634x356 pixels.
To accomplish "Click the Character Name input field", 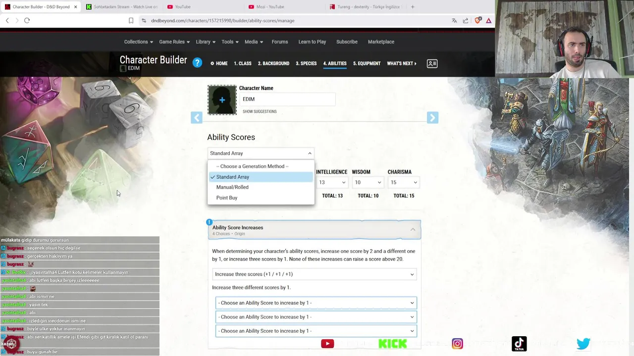I will coord(287,99).
